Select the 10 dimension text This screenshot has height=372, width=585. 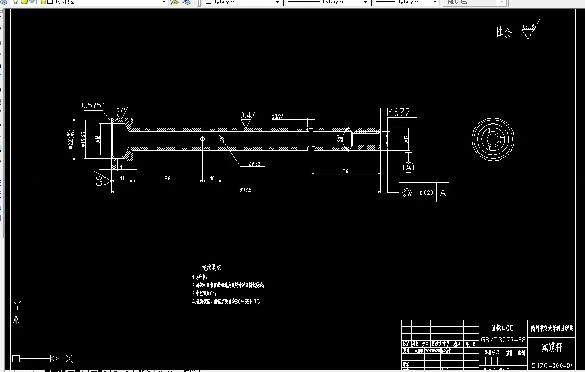(212, 178)
